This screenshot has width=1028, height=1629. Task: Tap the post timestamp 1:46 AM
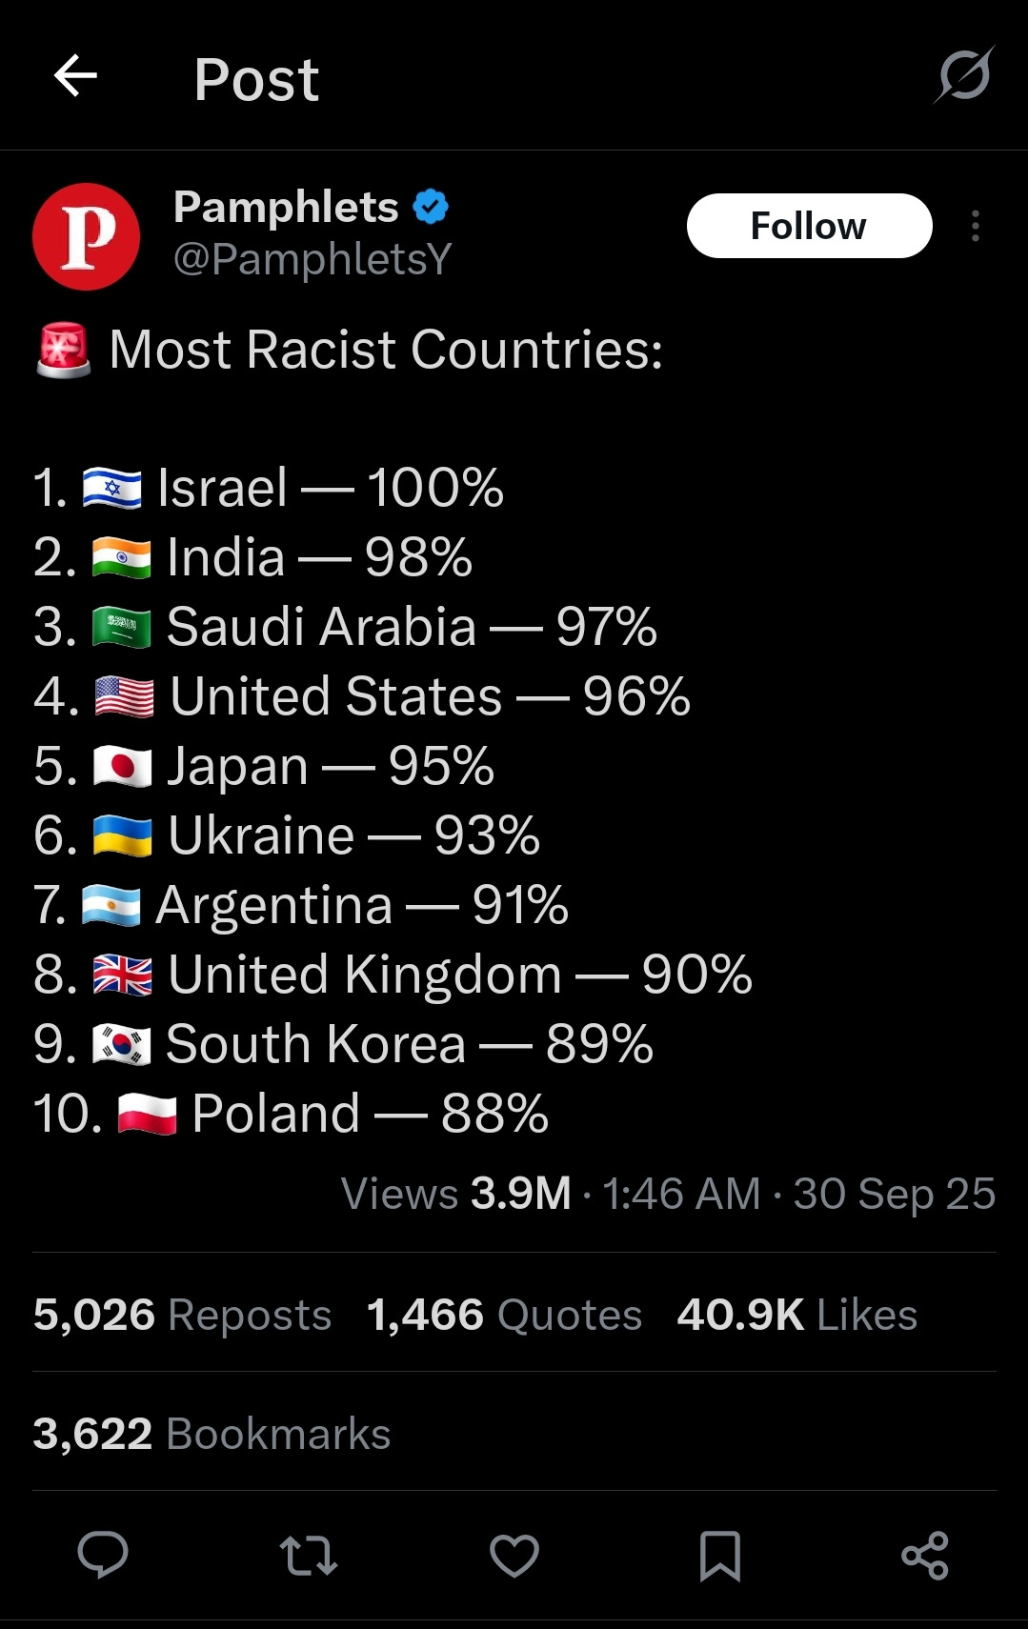[x=681, y=1194]
